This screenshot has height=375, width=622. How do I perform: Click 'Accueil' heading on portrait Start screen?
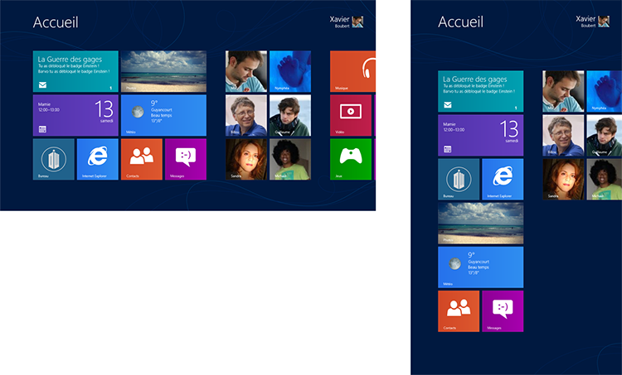click(x=460, y=22)
